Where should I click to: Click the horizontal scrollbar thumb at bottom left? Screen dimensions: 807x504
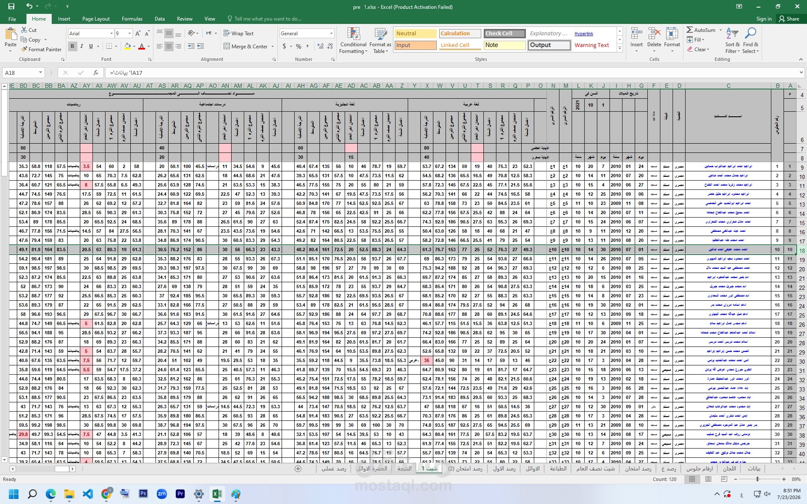pos(62,469)
